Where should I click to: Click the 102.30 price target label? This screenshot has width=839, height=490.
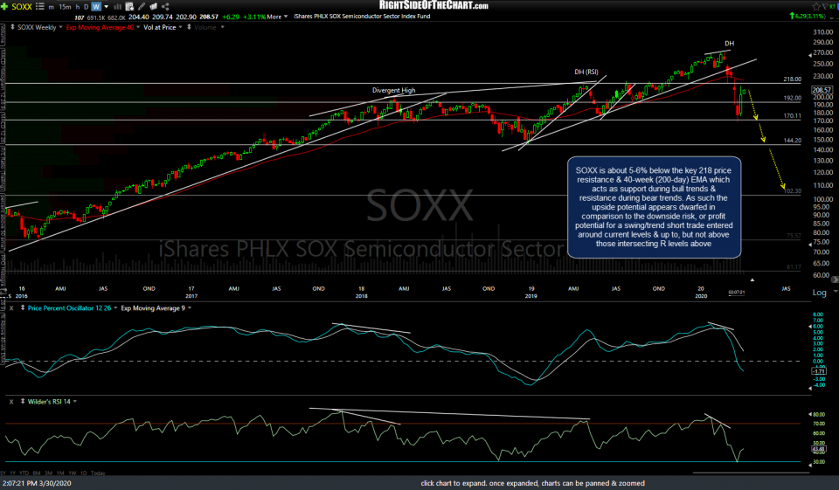pyautogui.click(x=793, y=191)
